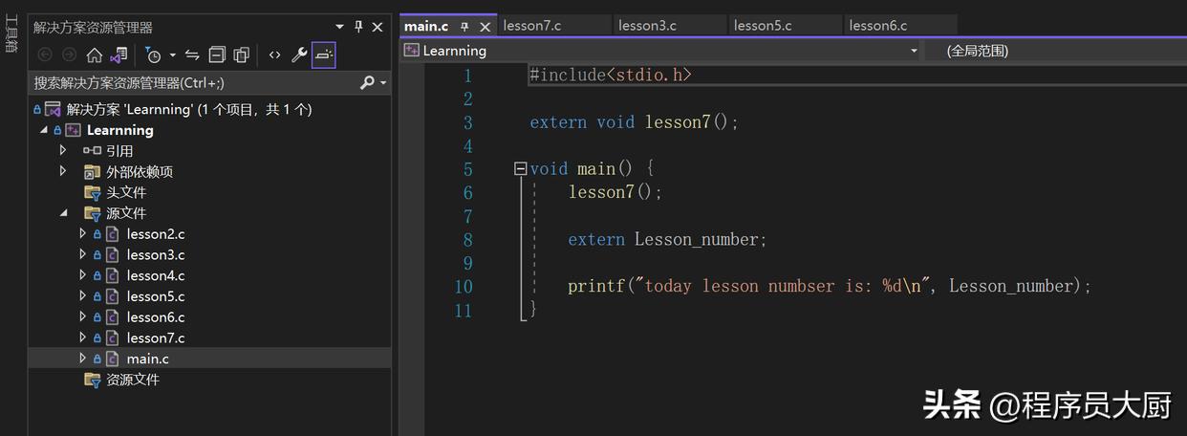Expand lesson7.c tree node arrow
Viewport: 1187px width, 436px height.
click(x=82, y=338)
